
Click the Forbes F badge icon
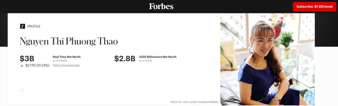pyautogui.click(x=22, y=26)
